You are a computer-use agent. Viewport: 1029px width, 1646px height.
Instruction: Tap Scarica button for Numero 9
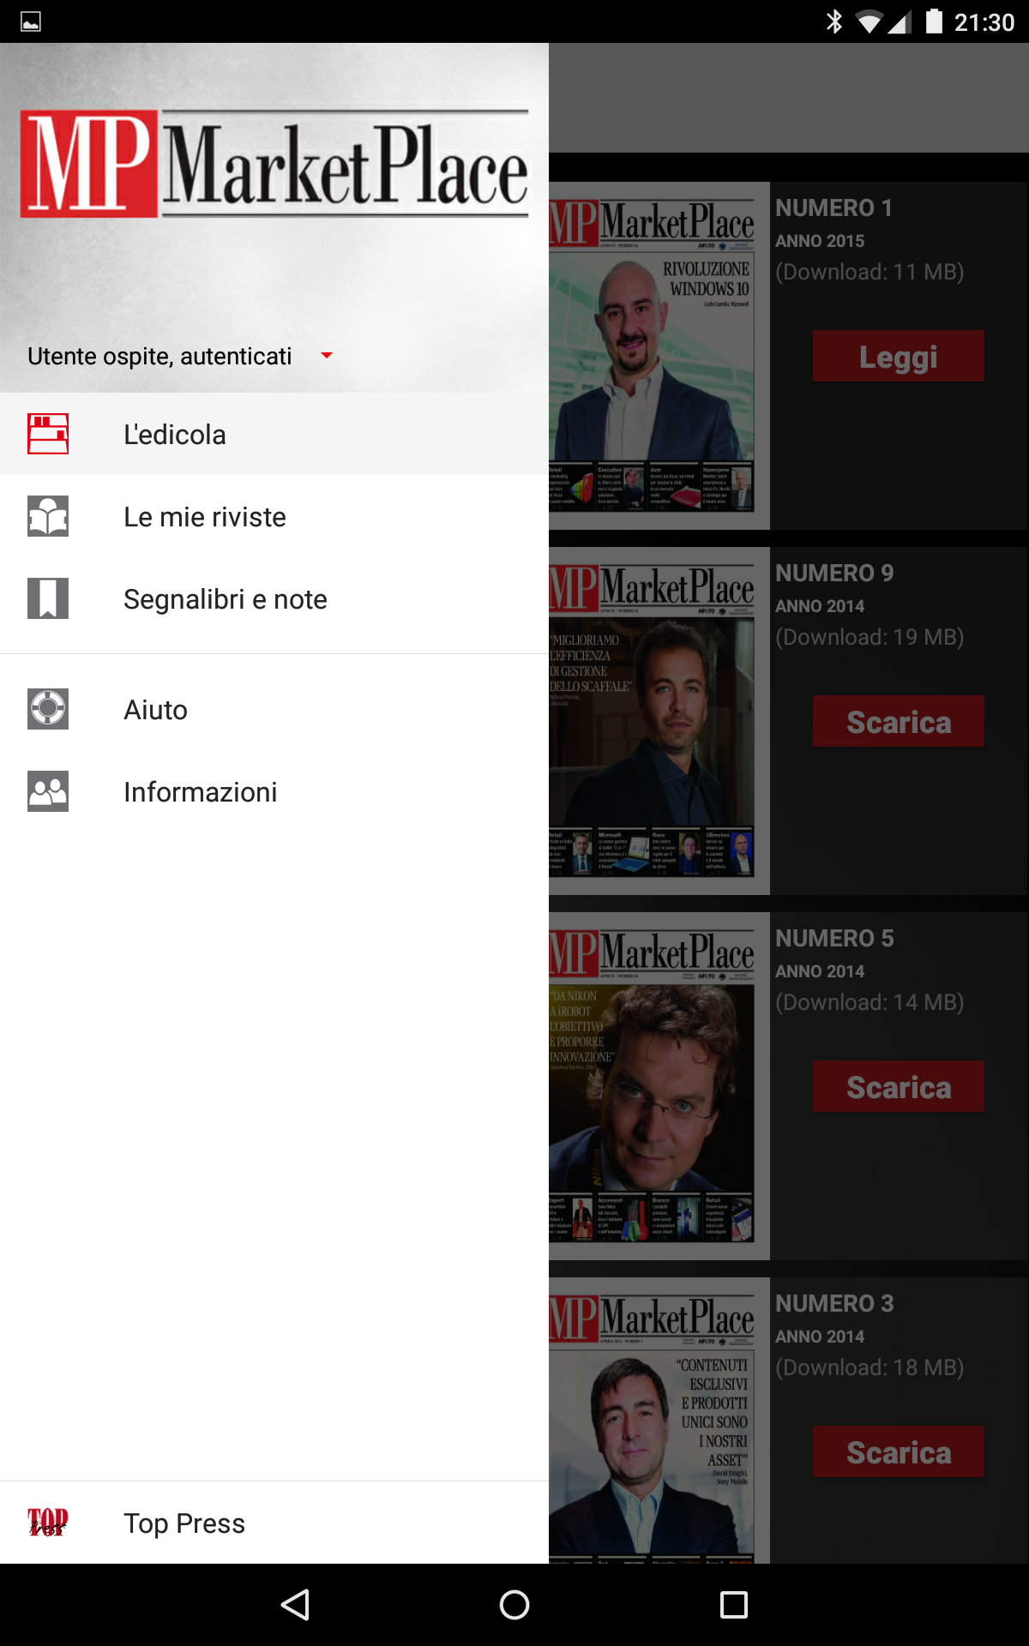(898, 721)
